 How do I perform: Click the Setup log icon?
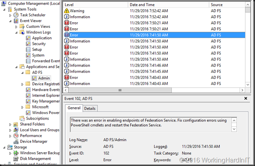(x=28, y=50)
